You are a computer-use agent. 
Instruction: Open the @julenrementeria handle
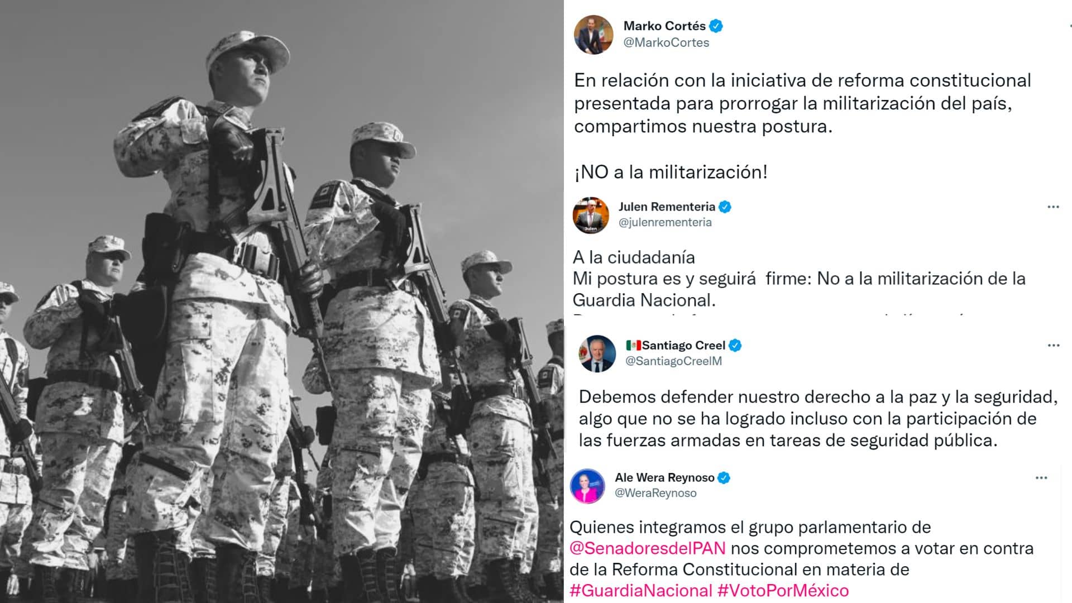click(x=665, y=222)
